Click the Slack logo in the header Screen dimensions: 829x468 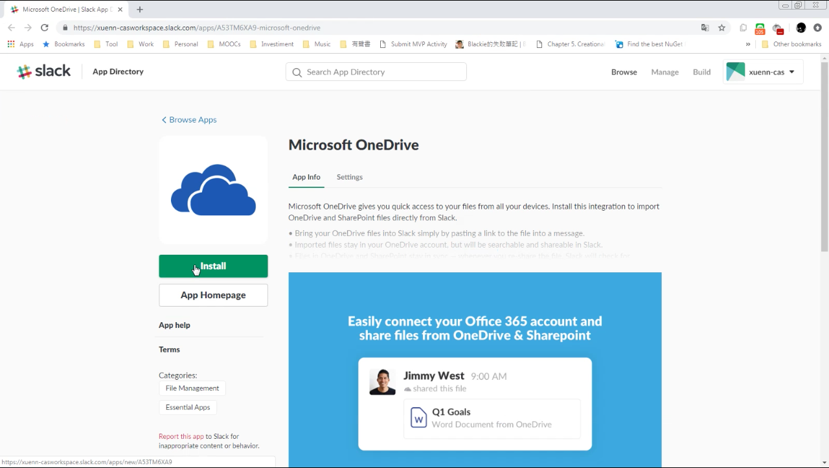tap(43, 71)
